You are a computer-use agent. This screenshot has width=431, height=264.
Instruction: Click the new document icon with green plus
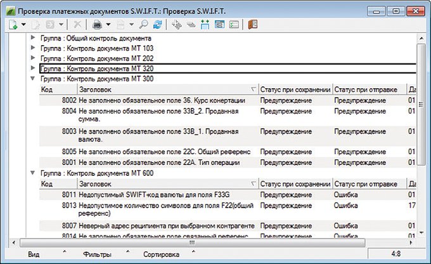(13, 25)
